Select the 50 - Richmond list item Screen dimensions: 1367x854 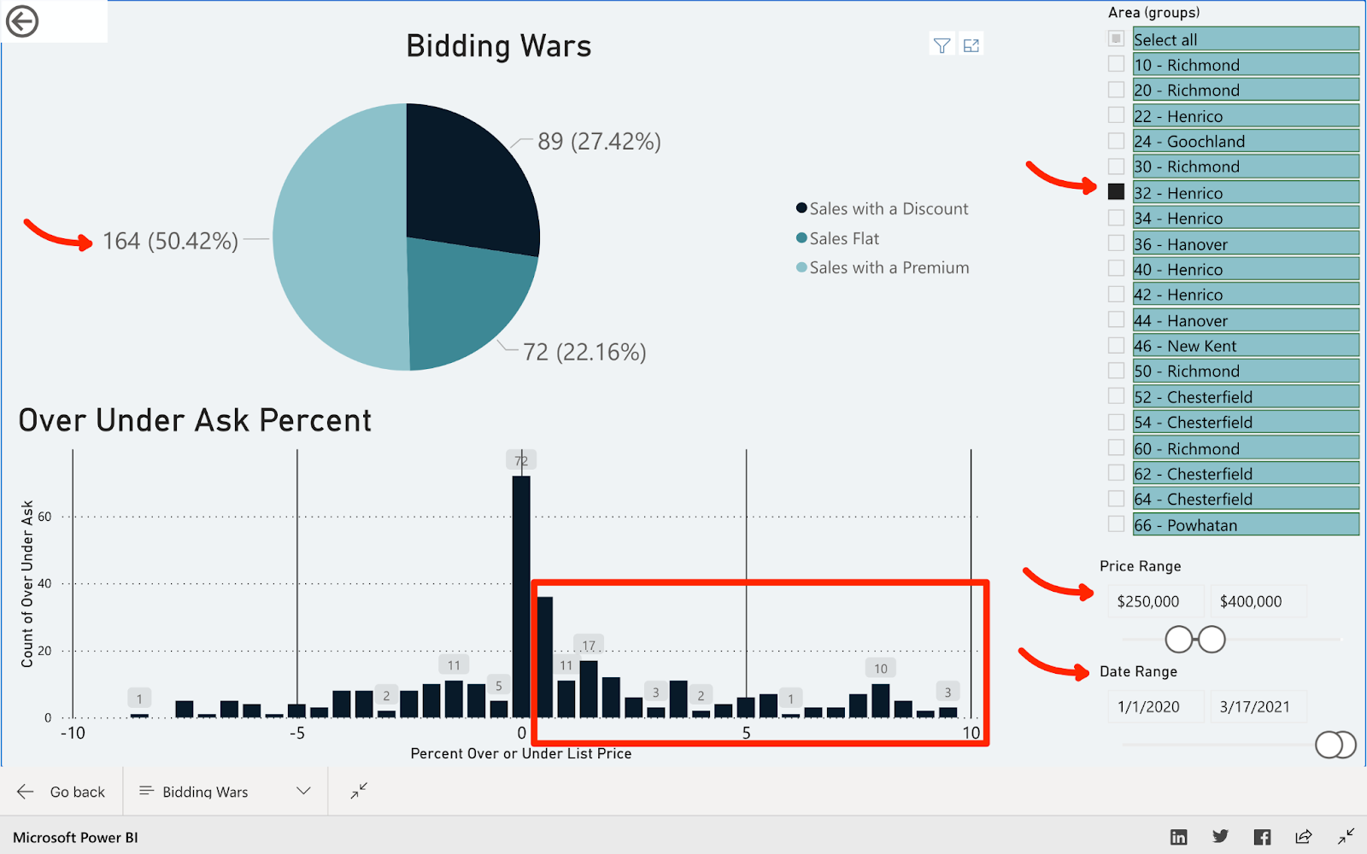[x=1246, y=371]
